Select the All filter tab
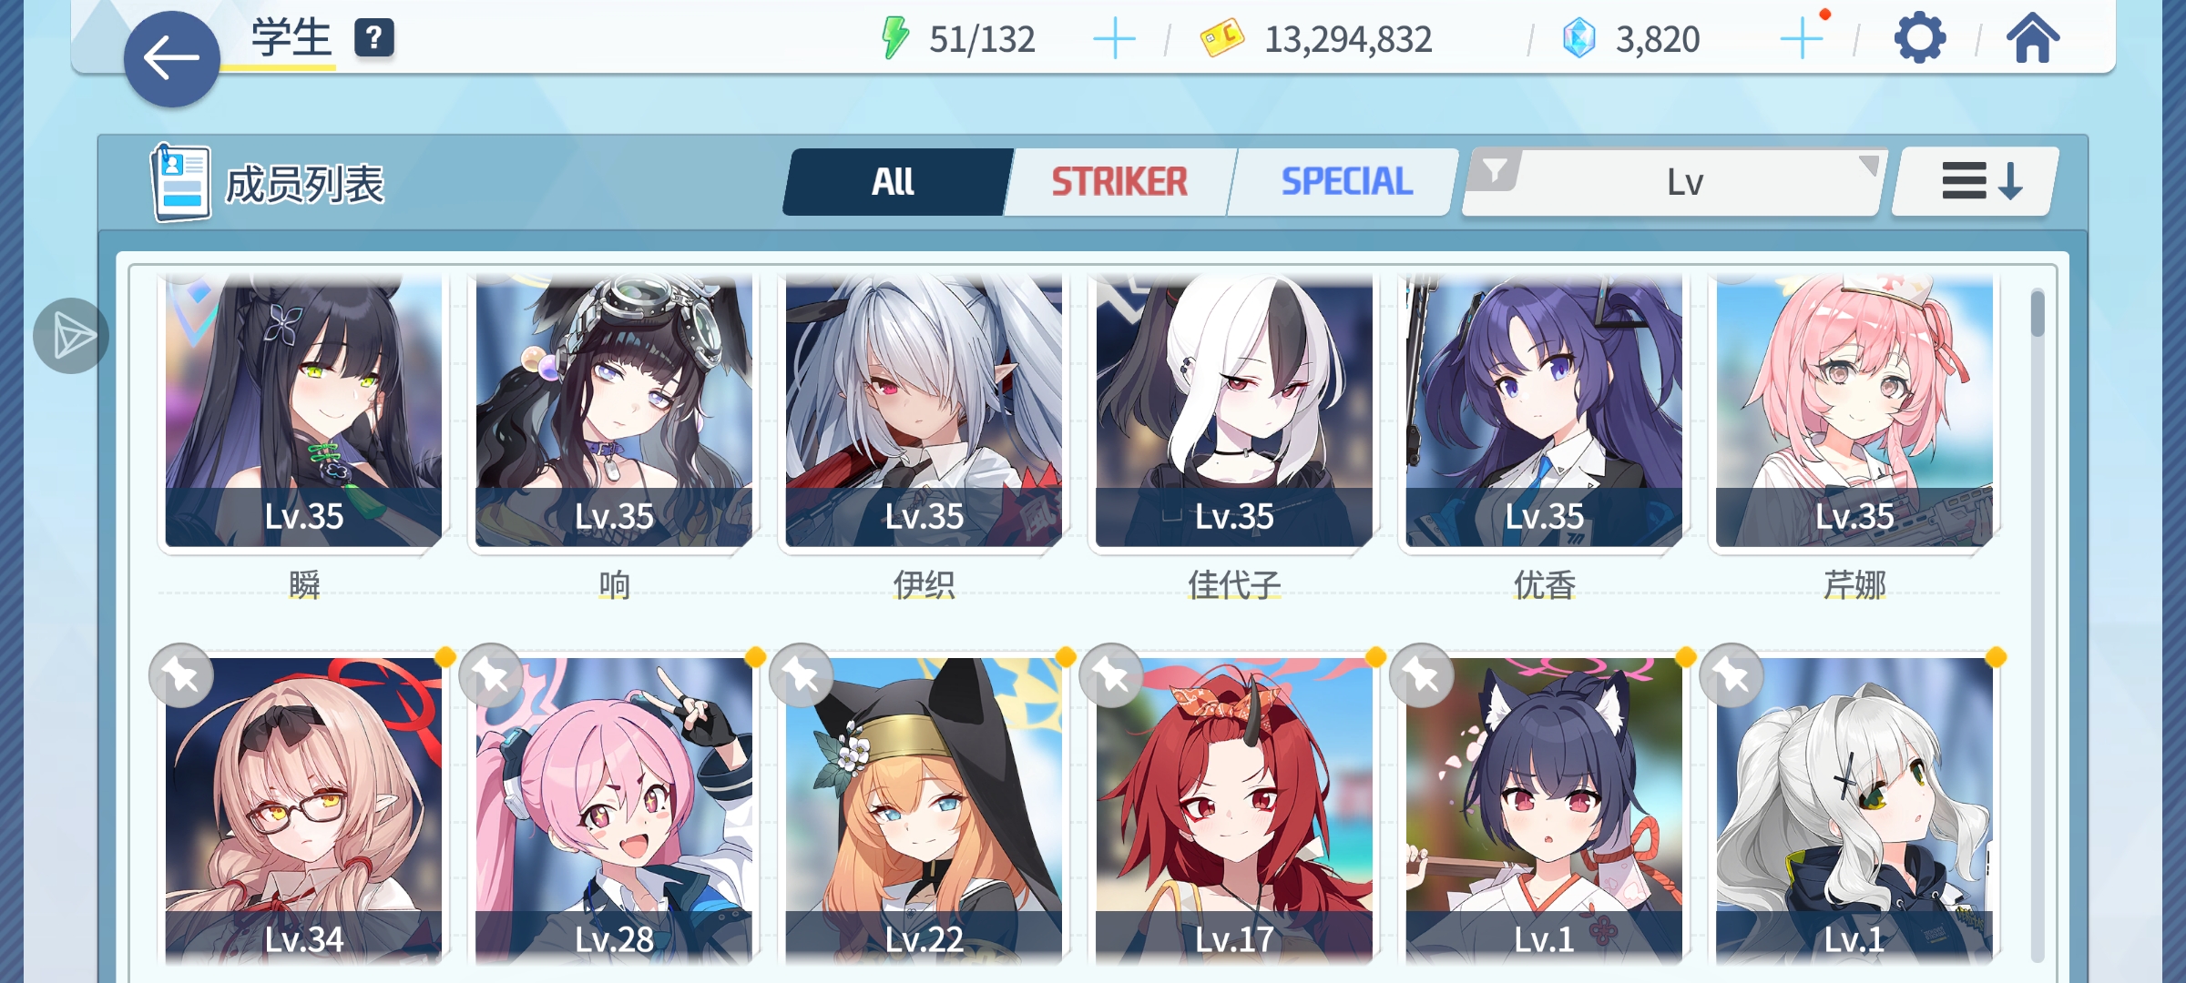2186x983 pixels. click(895, 182)
